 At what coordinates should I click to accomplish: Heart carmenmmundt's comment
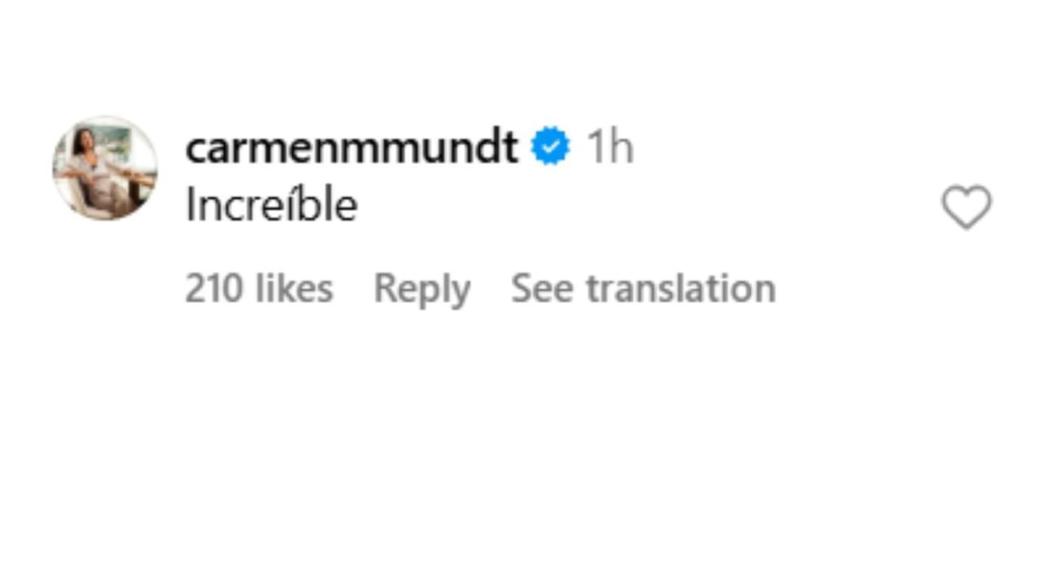click(x=966, y=207)
